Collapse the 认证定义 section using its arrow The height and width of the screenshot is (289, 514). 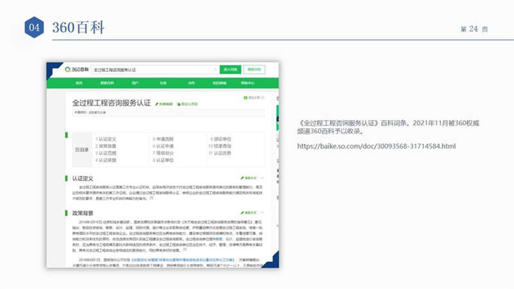262,178
